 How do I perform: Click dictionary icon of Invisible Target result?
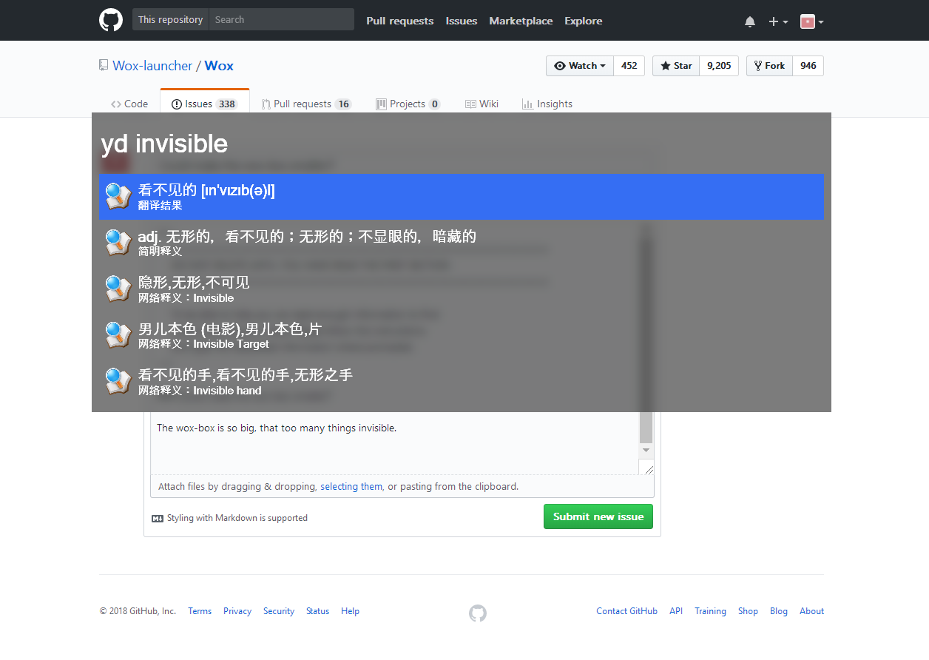[118, 335]
